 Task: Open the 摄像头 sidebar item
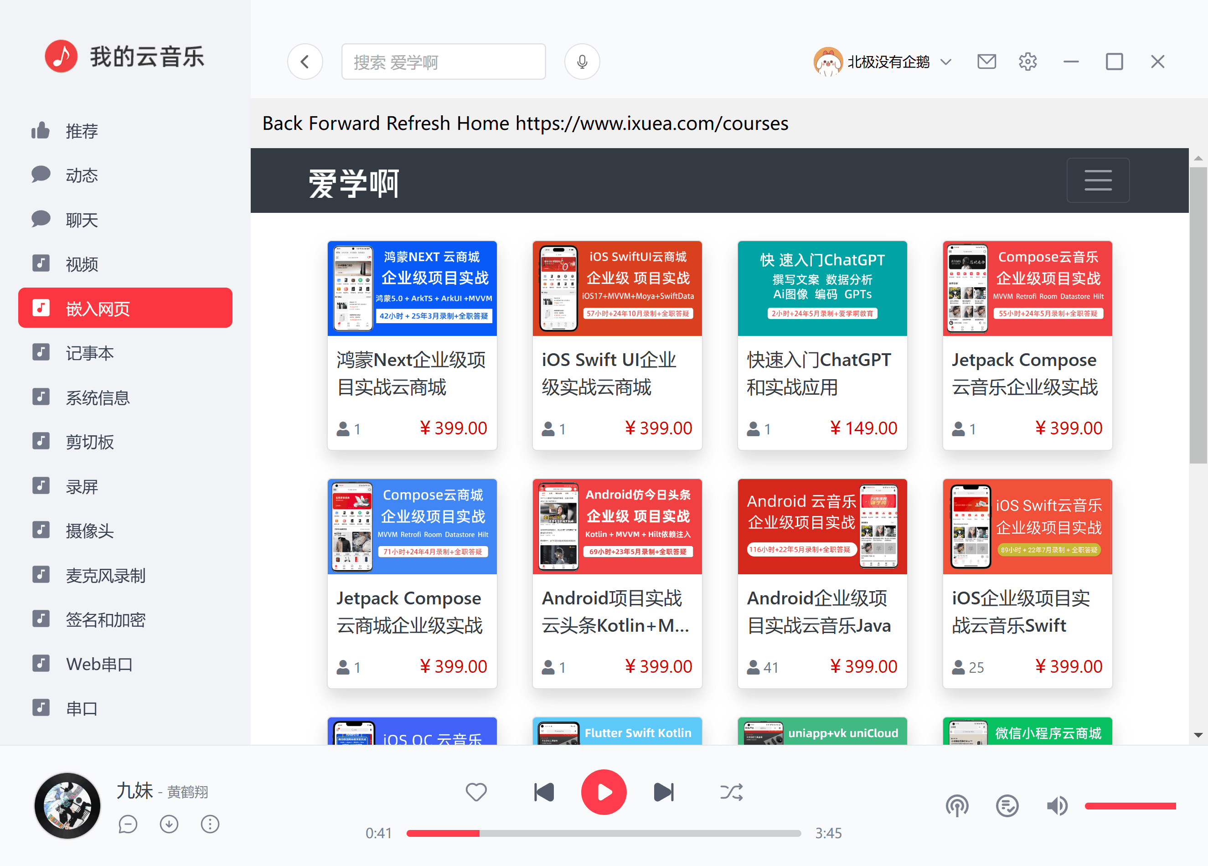coord(125,531)
